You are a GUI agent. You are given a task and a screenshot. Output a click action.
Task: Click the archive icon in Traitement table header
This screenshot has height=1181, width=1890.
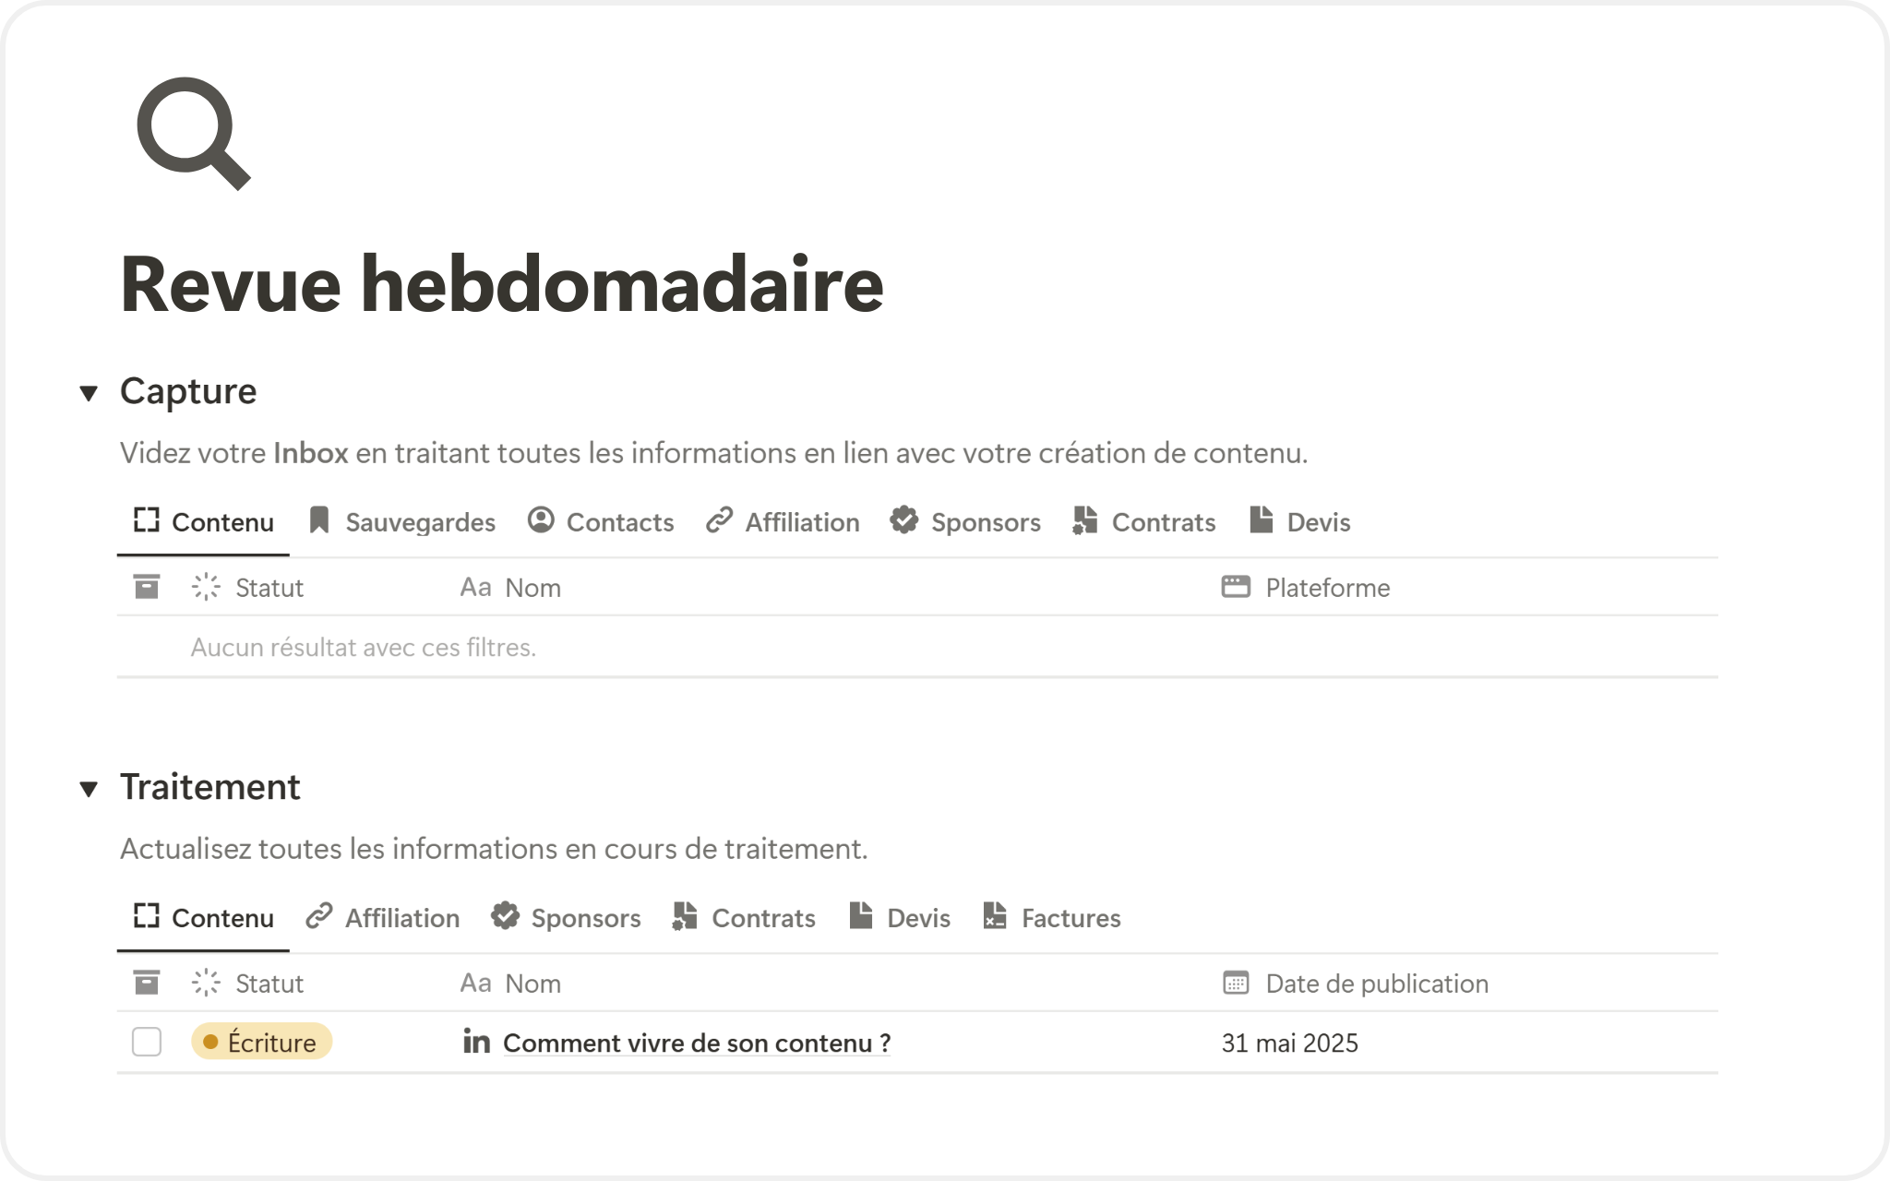tap(147, 983)
